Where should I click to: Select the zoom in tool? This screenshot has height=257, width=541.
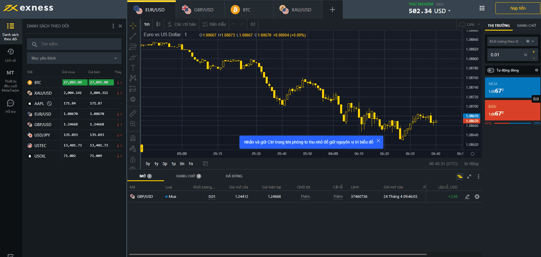point(133,124)
